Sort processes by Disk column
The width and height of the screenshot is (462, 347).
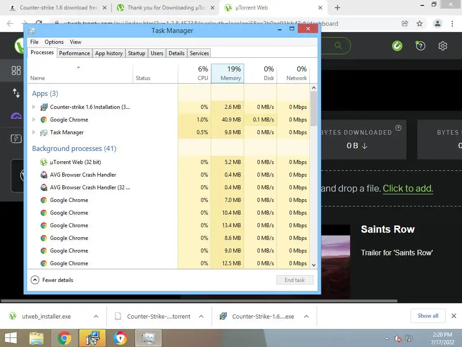click(260, 73)
